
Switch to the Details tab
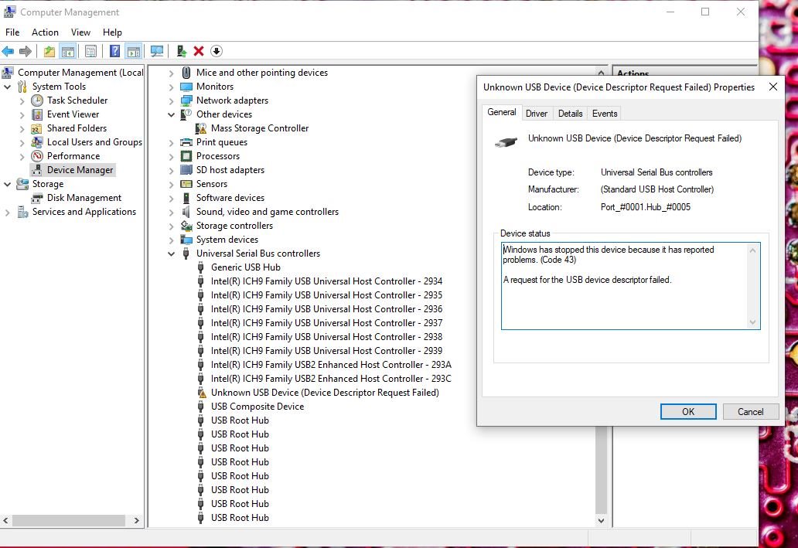coord(570,114)
